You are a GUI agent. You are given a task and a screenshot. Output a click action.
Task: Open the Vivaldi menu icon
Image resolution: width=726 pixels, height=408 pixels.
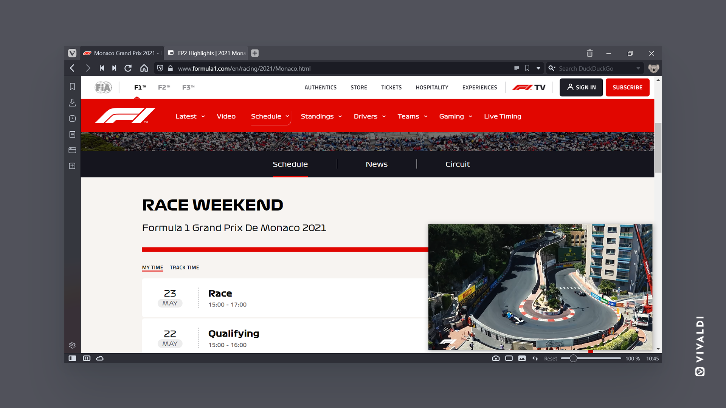click(x=72, y=53)
